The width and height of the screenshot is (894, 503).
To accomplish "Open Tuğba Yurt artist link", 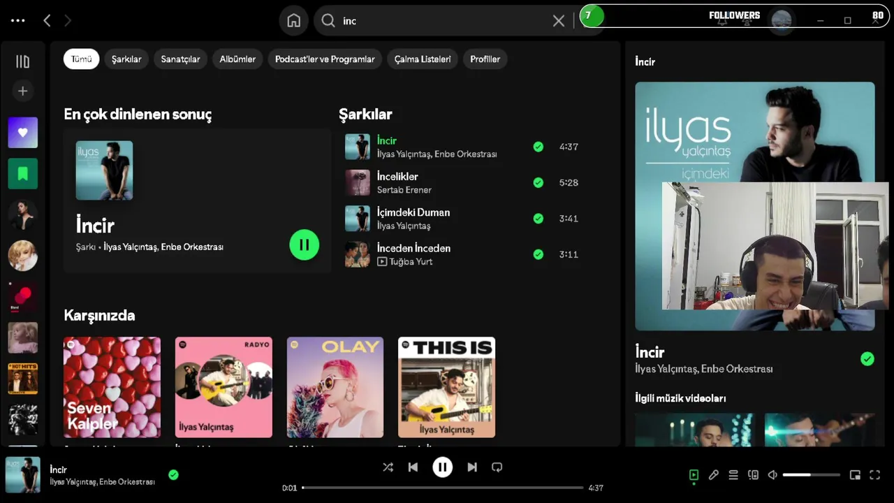I will pos(411,262).
